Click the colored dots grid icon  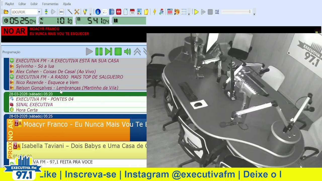(x=105, y=12)
